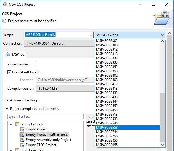Click the Basic Examples folder icon
Screen dimensions: 174x151
point(17,150)
